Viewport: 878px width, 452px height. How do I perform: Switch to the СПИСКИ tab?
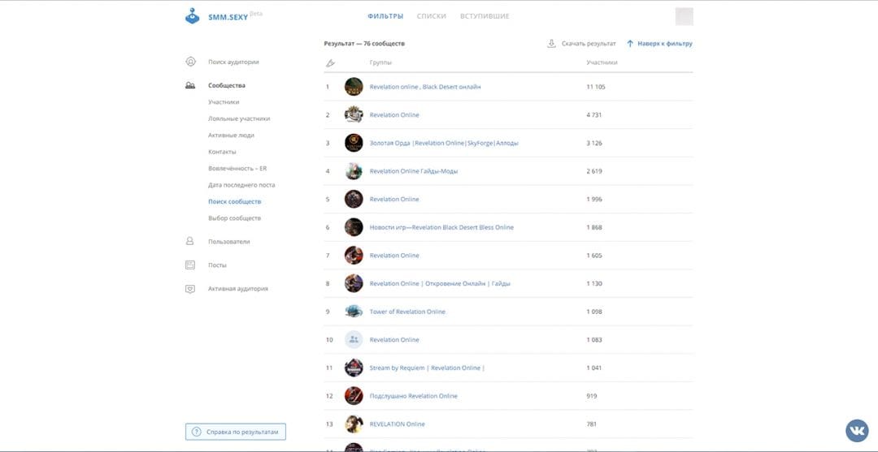[x=432, y=16]
